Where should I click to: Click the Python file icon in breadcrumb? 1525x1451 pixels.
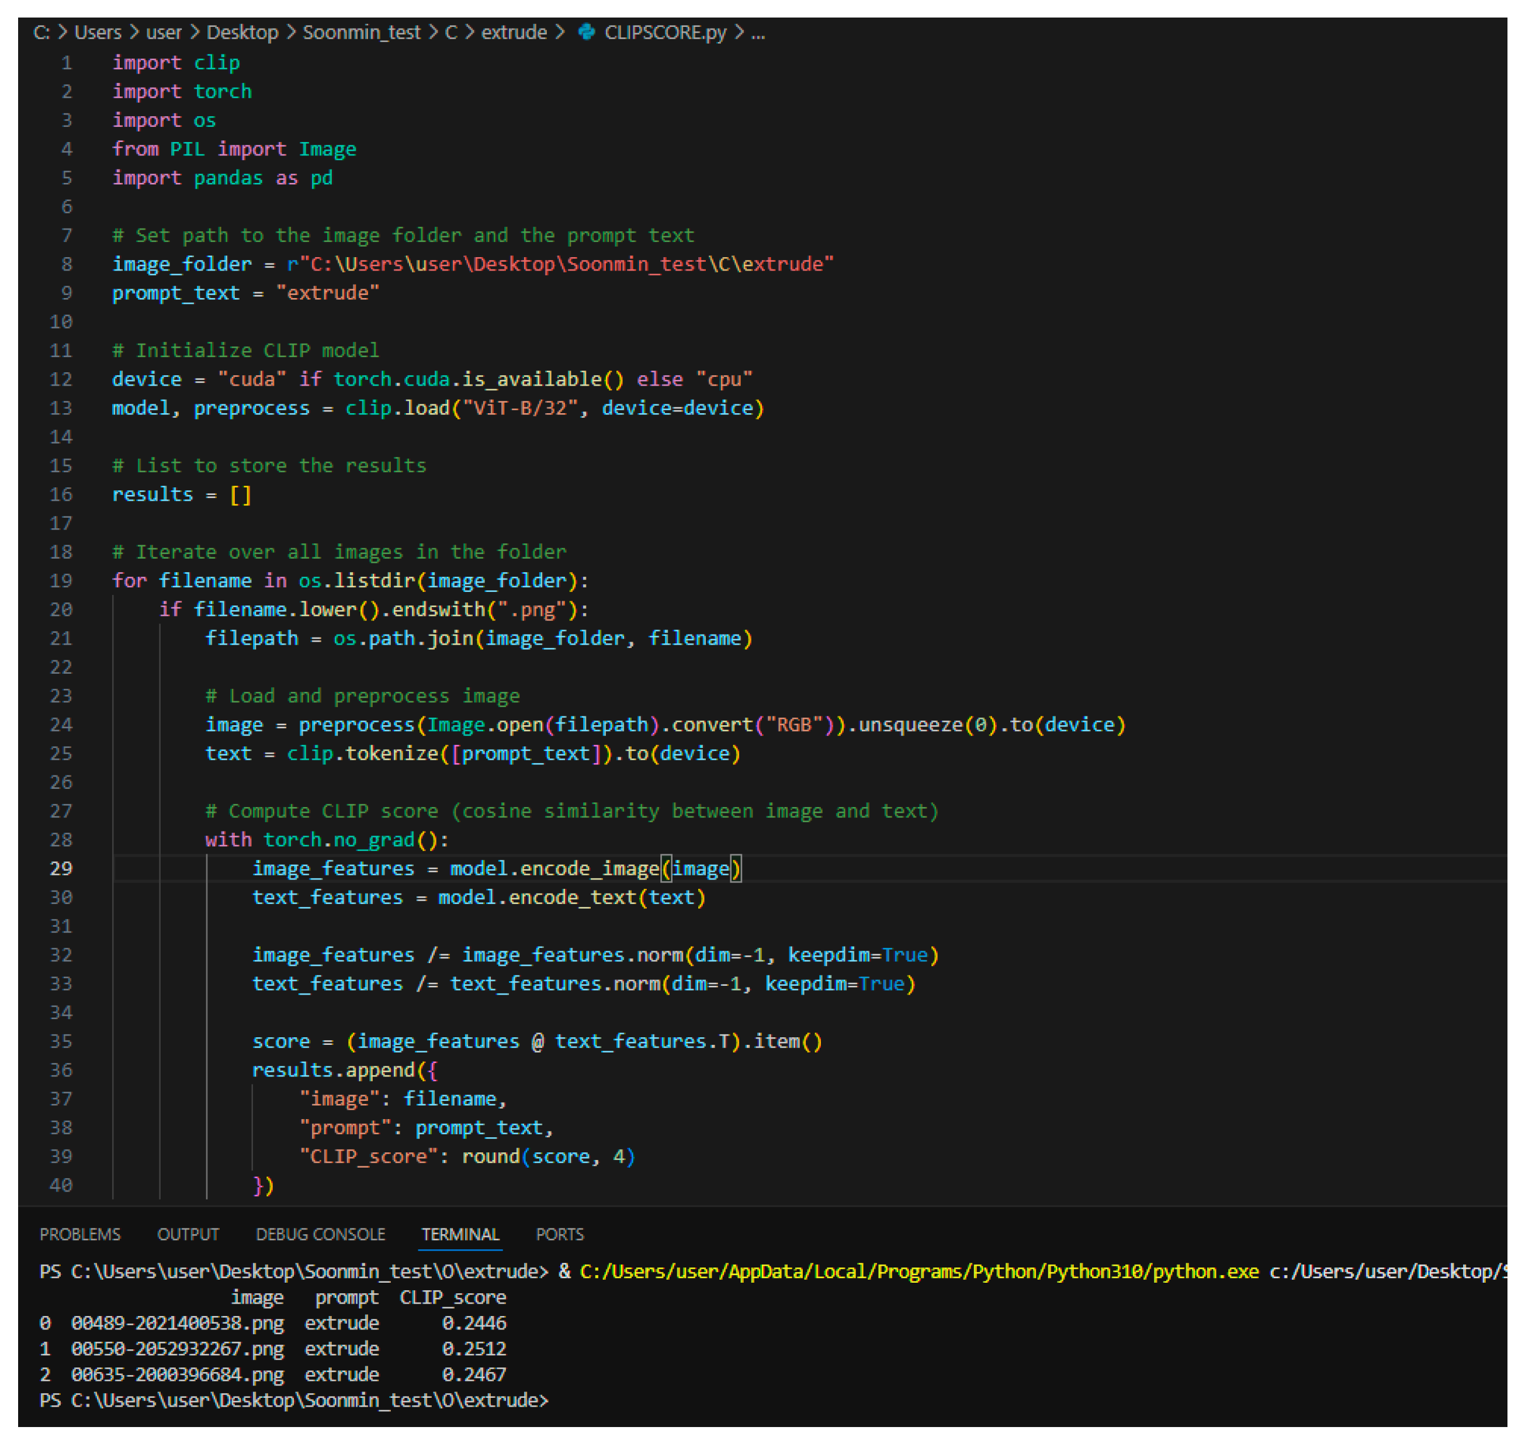[x=586, y=32]
